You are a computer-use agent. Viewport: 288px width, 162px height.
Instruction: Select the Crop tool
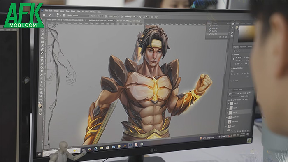point(42,38)
